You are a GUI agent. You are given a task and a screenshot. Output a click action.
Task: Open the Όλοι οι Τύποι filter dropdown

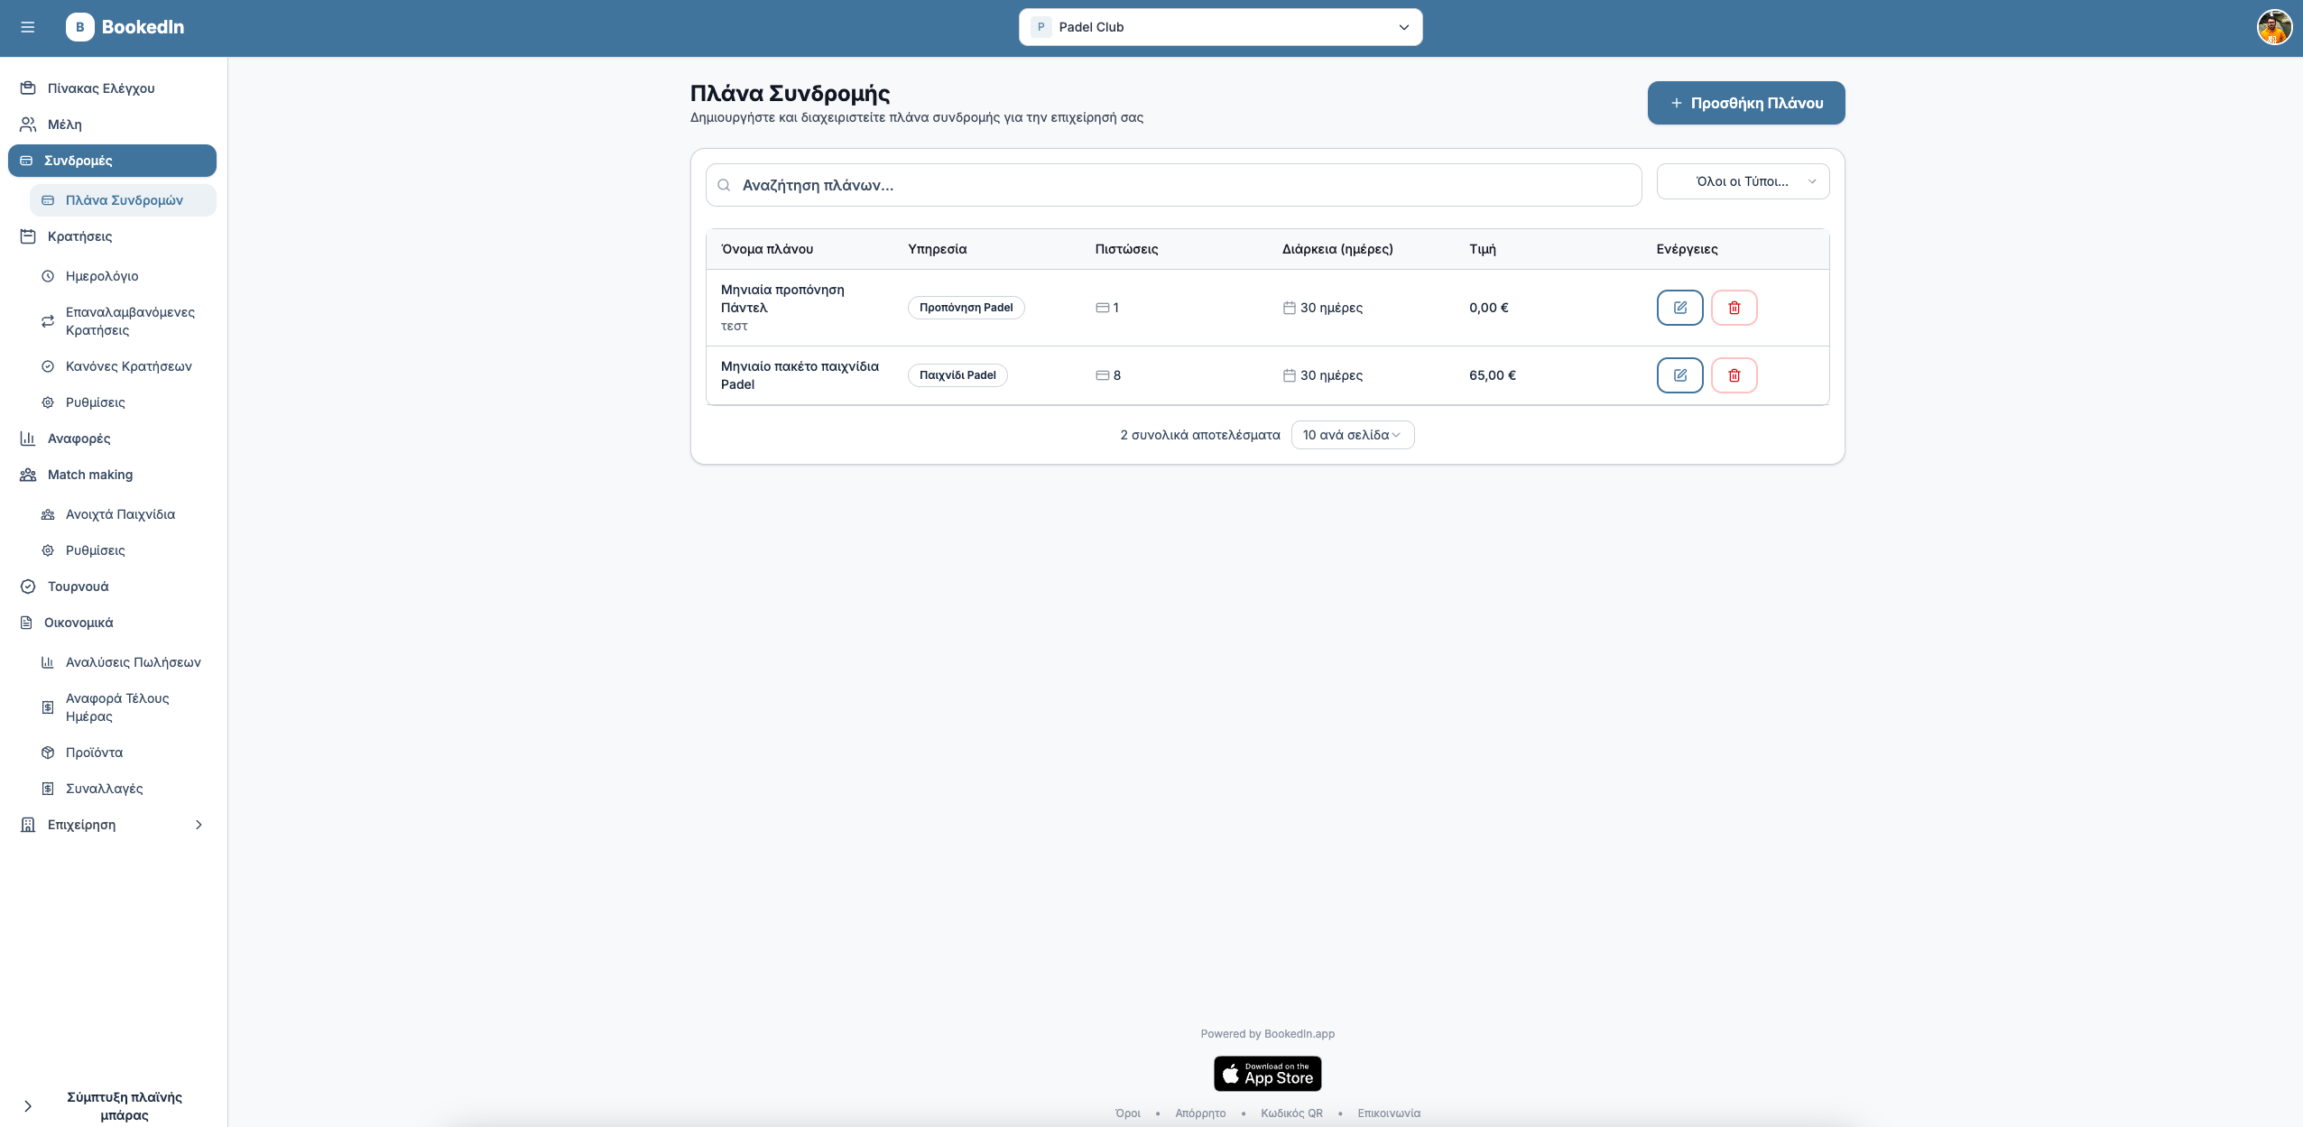[1743, 181]
